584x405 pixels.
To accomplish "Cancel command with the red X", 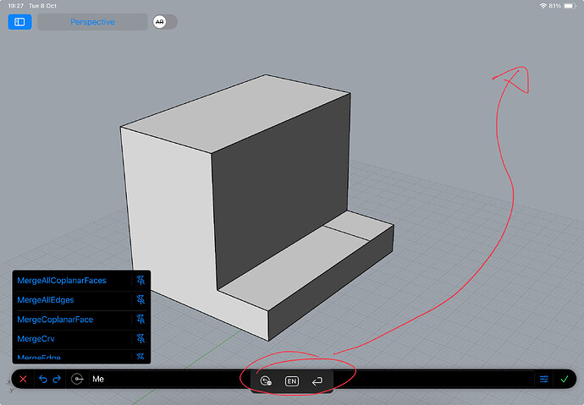I will (23, 379).
